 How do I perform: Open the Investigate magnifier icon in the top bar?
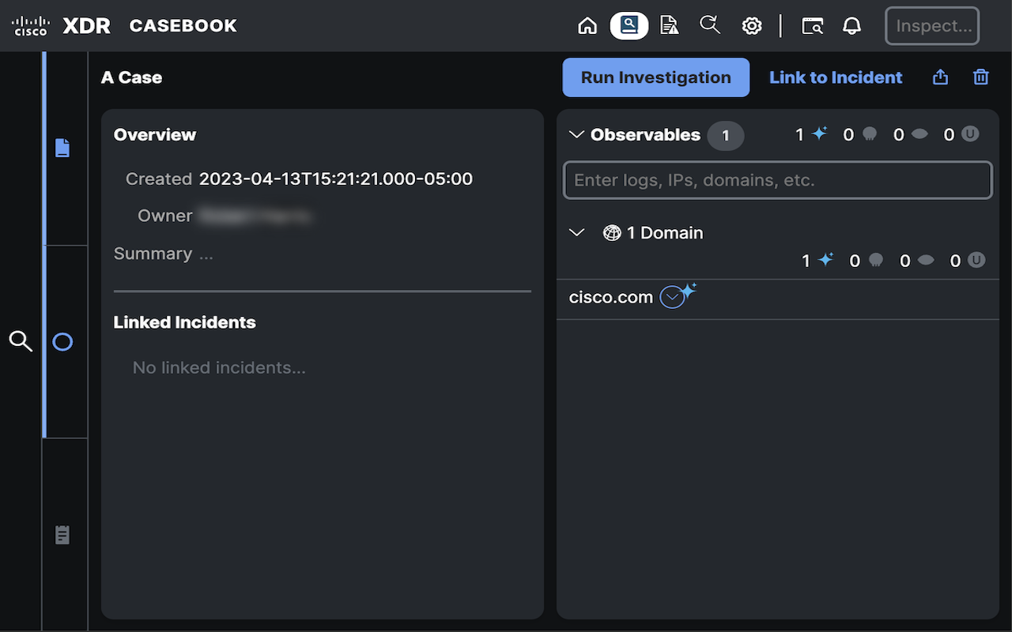click(x=710, y=25)
